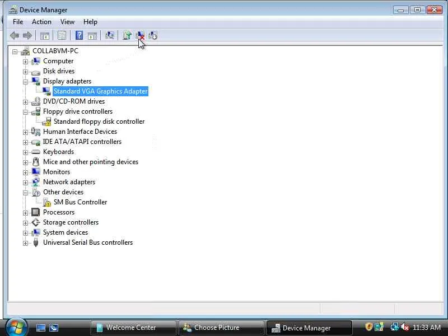Select the System devices label

tap(66, 232)
